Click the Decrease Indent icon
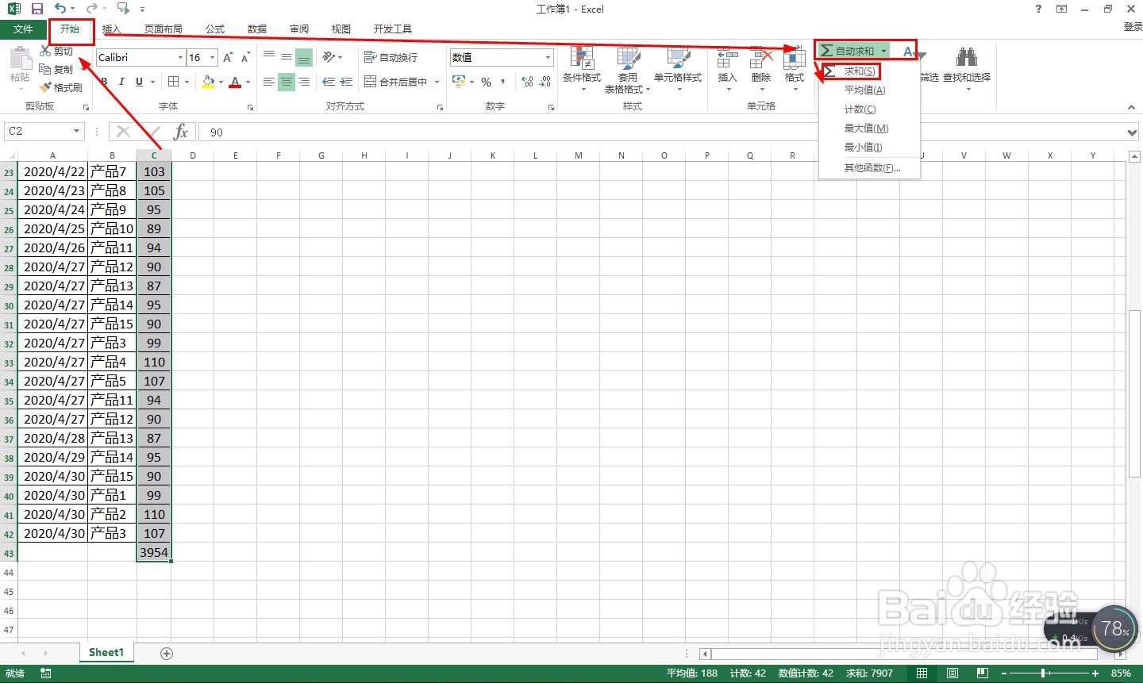This screenshot has height=683, width=1143. coord(329,82)
